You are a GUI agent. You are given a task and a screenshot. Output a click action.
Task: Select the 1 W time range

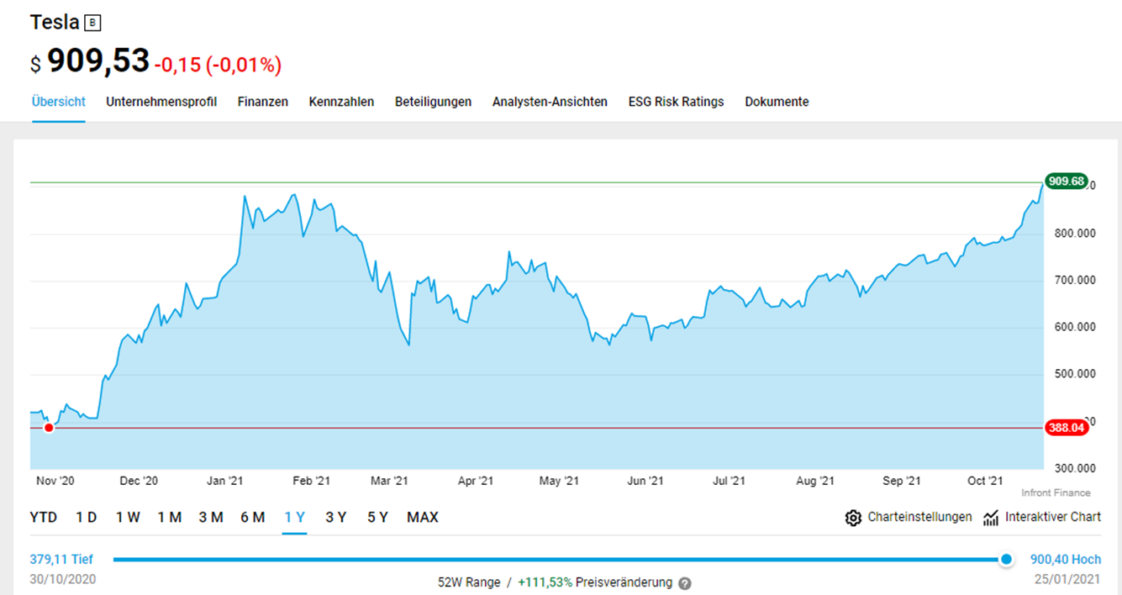[x=128, y=518]
